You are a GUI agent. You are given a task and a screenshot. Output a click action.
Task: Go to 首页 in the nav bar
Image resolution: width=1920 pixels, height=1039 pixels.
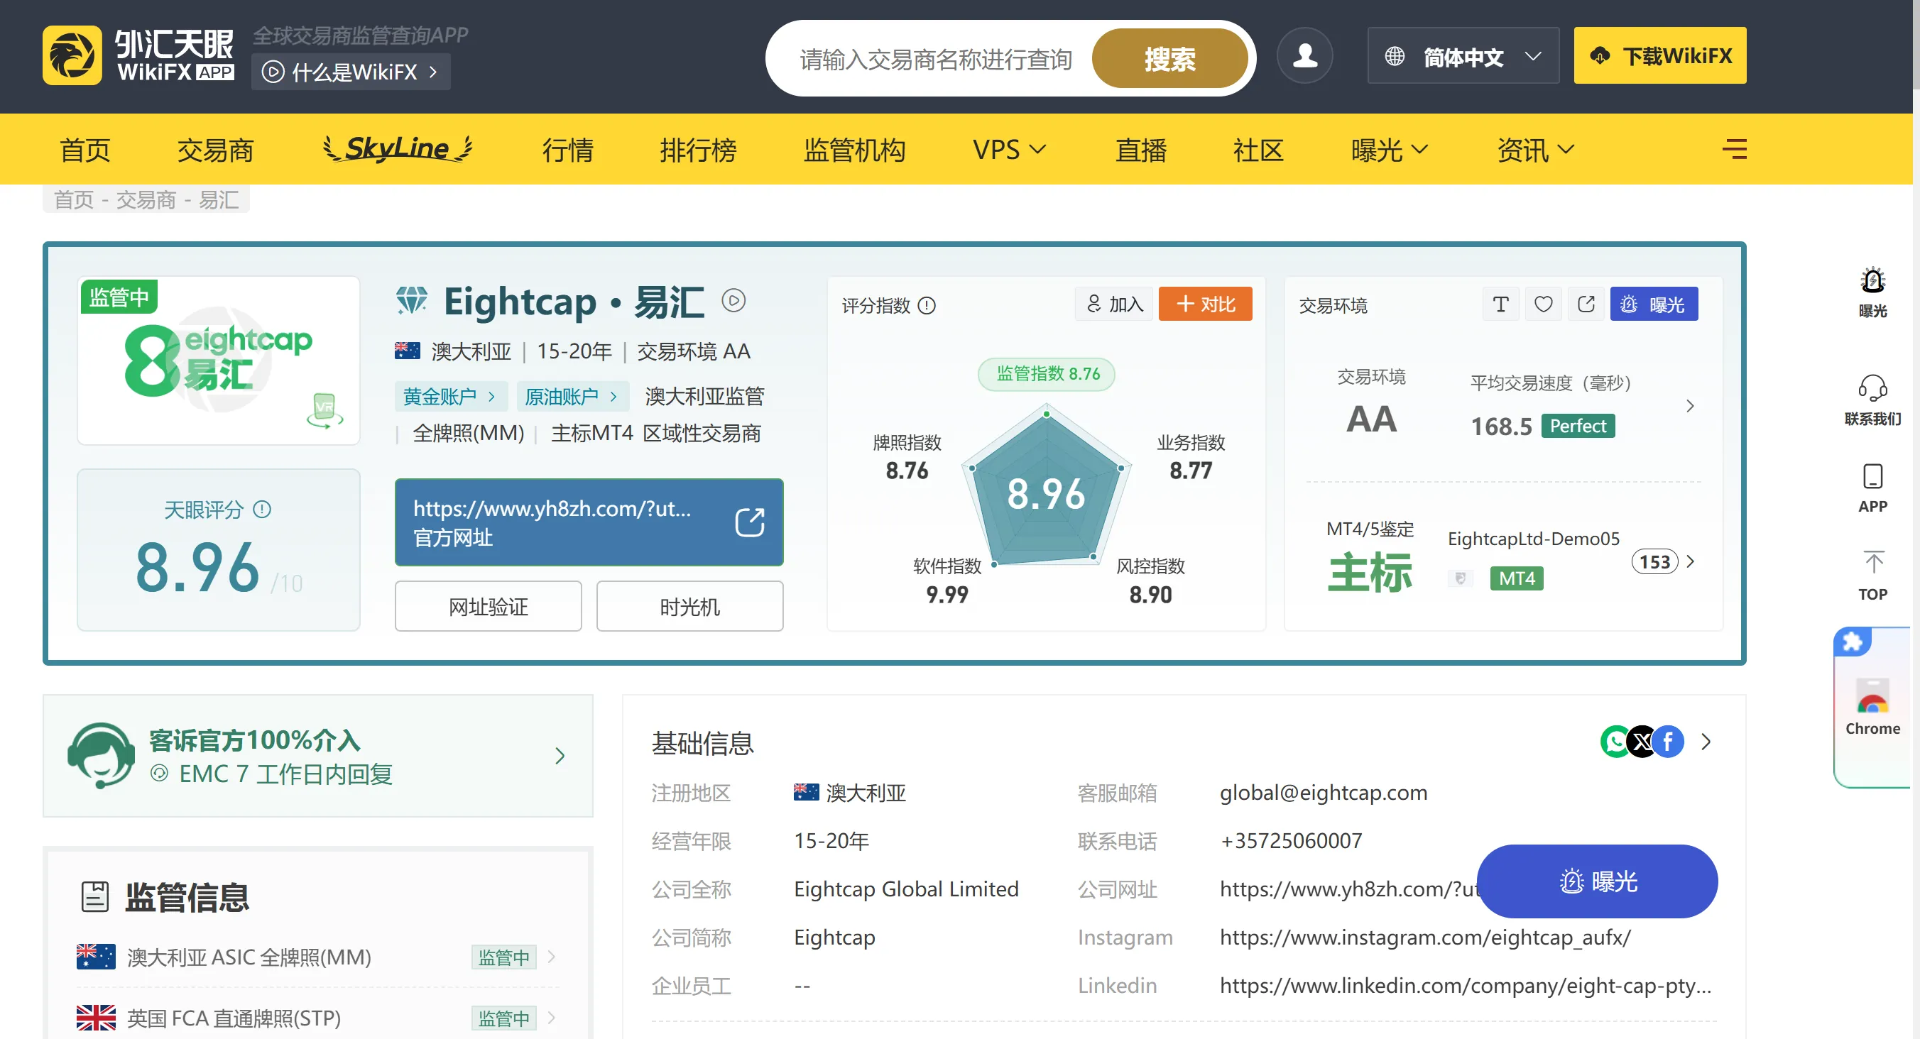pos(85,150)
